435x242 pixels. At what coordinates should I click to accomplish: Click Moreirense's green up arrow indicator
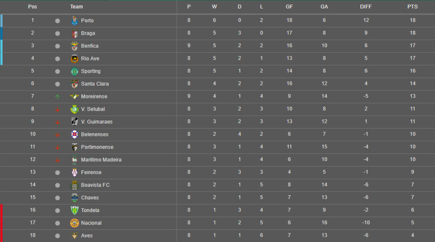tap(57, 97)
